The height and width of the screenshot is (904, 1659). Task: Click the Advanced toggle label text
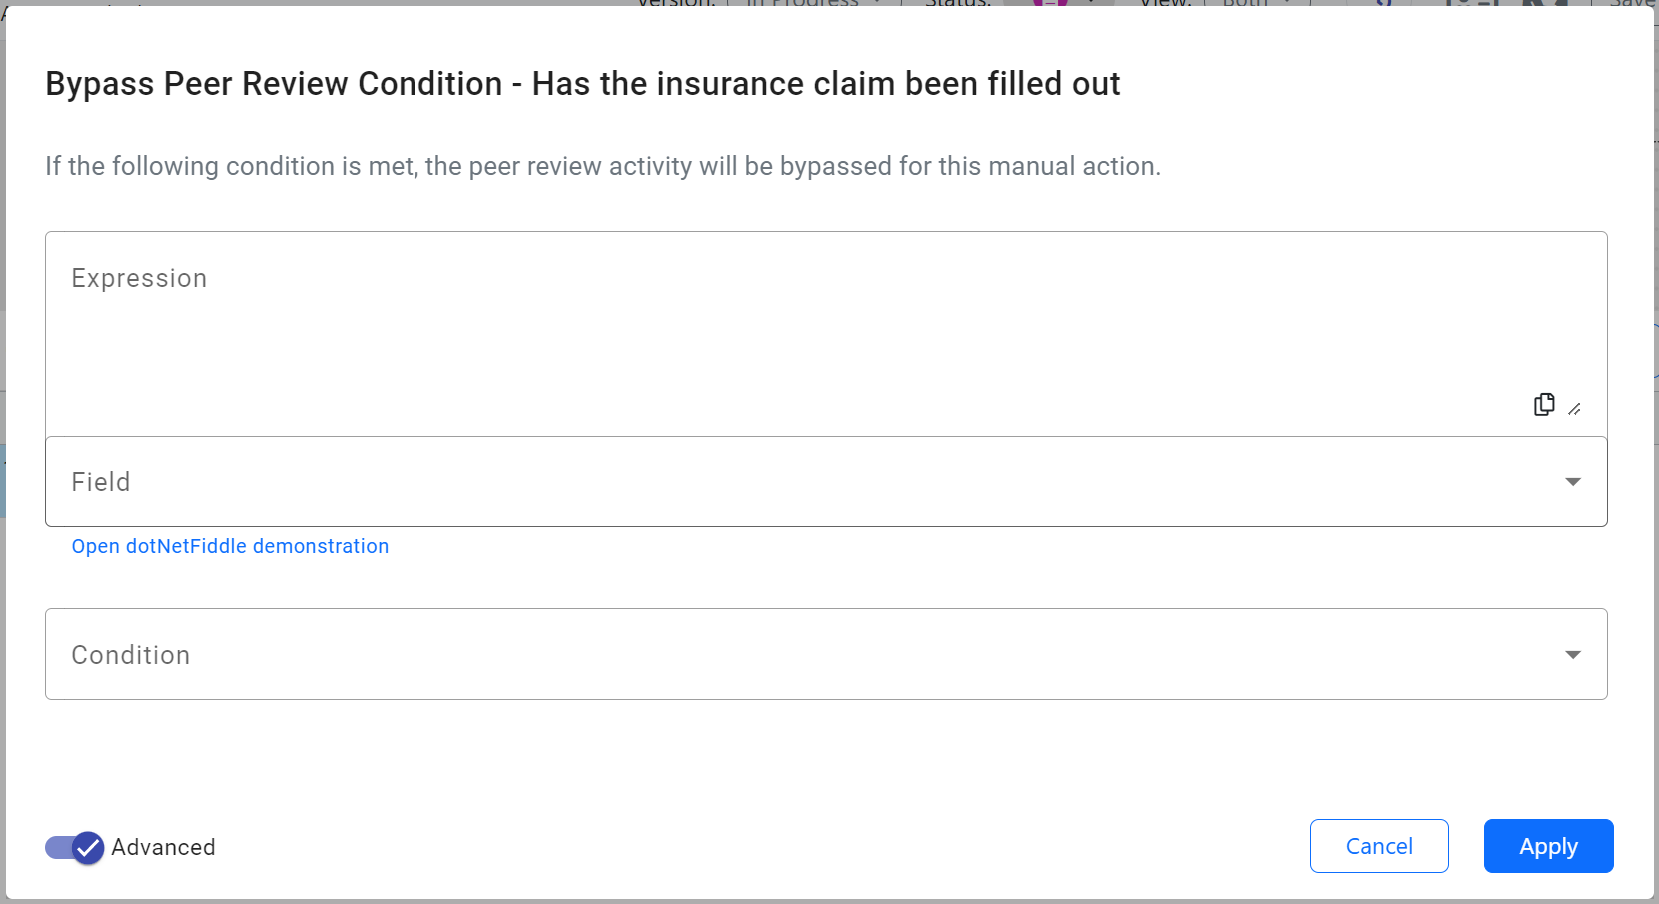point(163,847)
